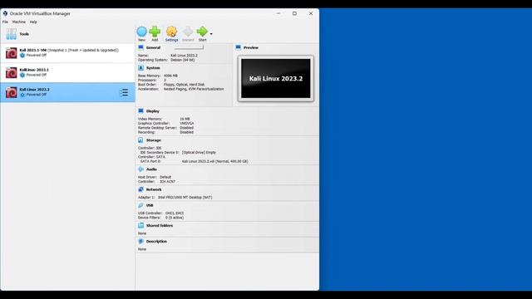The width and height of the screenshot is (532, 299).
Task: Open the General settings heading link
Action: pos(153,48)
